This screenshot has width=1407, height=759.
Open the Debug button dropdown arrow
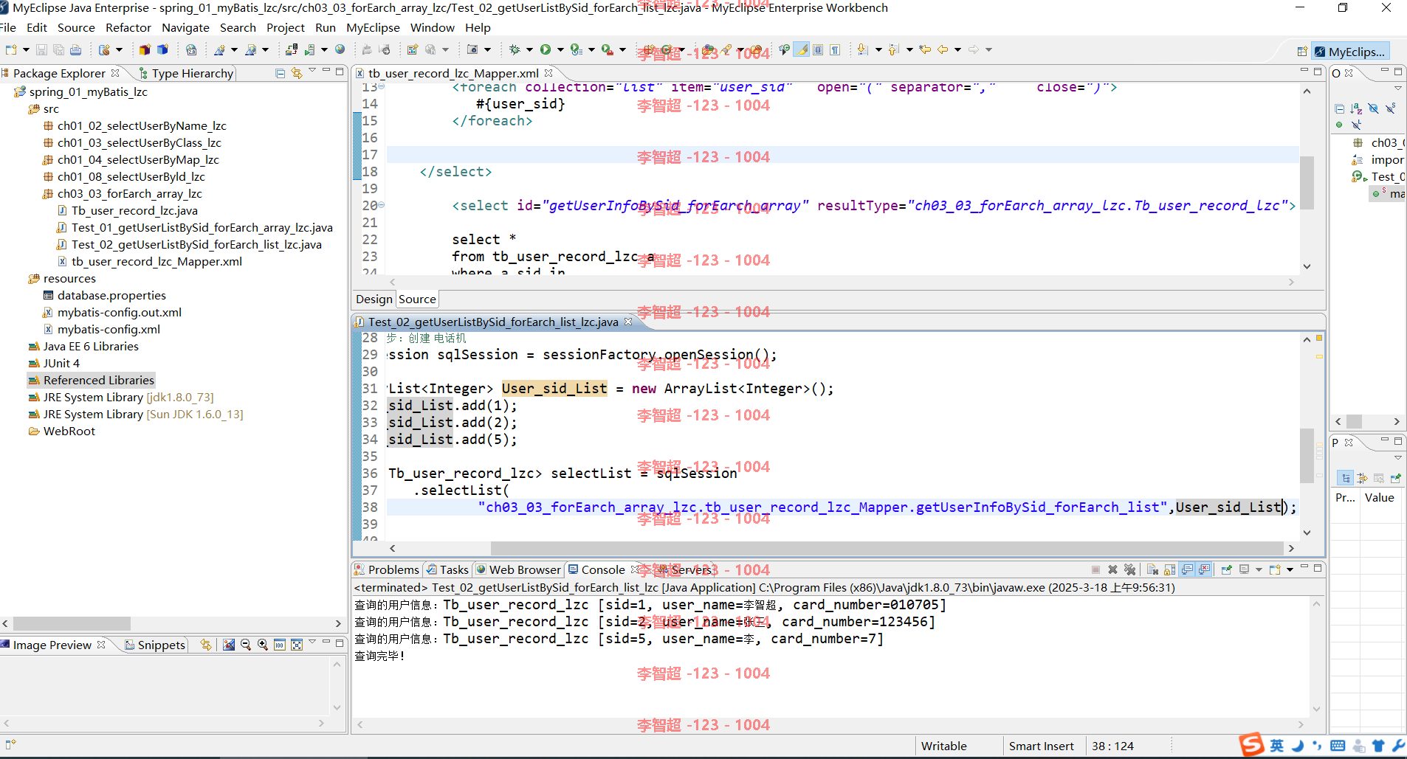click(529, 49)
